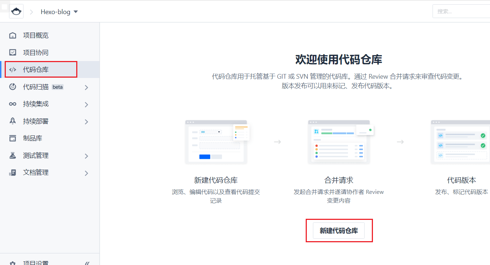Click the 新建代码仓库 button
This screenshot has width=490, height=265.
click(x=339, y=231)
